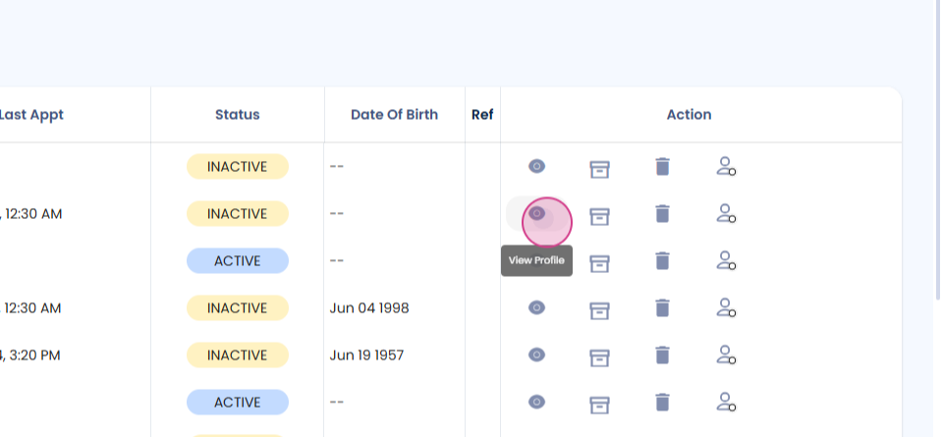Click the Ref column header

[482, 115]
